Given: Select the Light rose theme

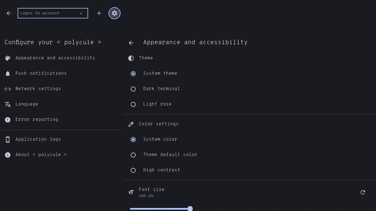Looking at the screenshot, I should pyautogui.click(x=133, y=104).
